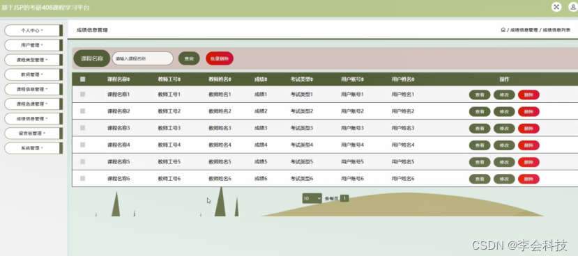Click 查看 for the 课程名称3 row
Screen dimensions: 578x258
480,129
